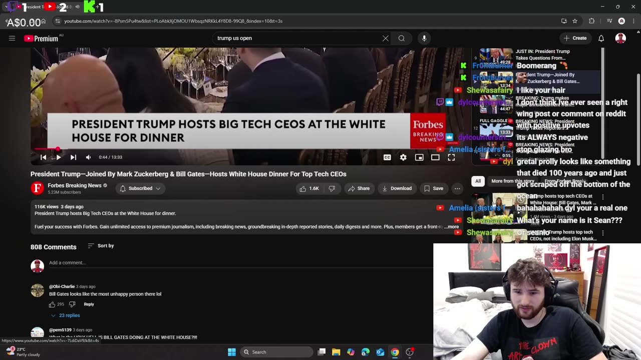641x360 pixels.
Task: Open Forbes Breaking News channel avatar
Action: 37,188
